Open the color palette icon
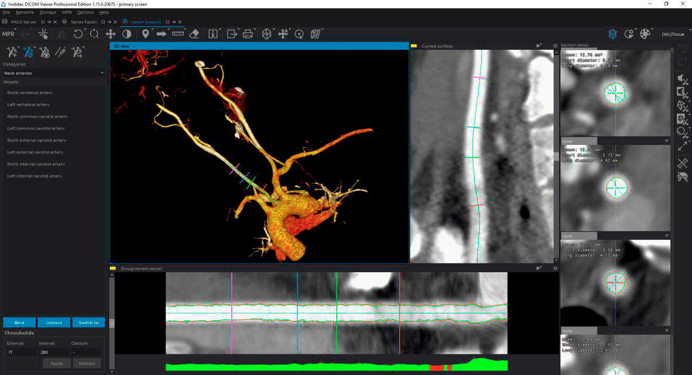 (646, 34)
